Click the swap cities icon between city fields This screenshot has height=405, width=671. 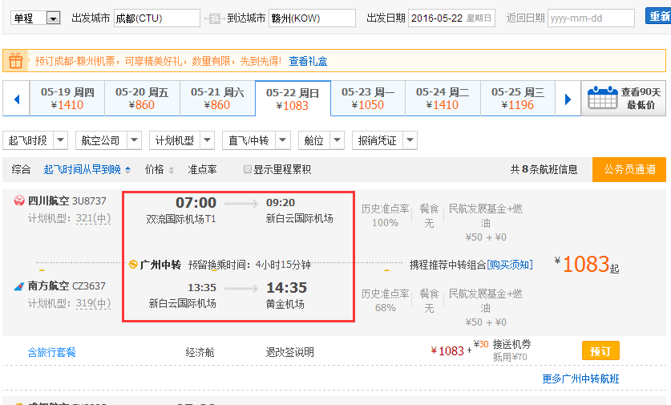point(214,18)
